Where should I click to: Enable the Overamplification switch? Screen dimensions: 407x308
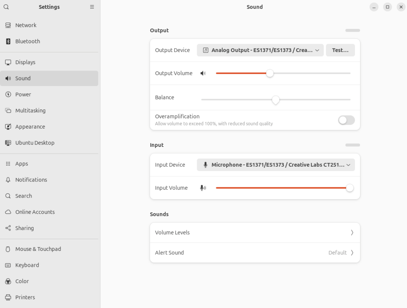coord(346,120)
